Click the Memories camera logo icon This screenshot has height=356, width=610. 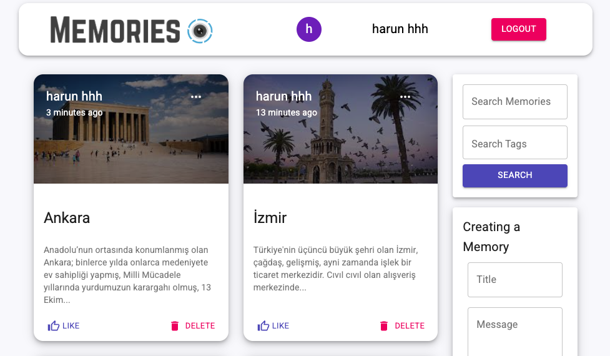(200, 30)
